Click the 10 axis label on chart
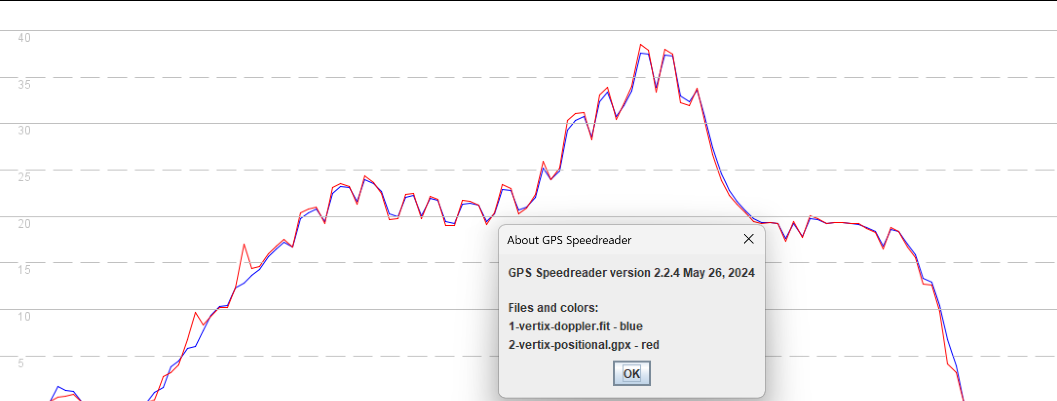The width and height of the screenshot is (1057, 401). coord(24,317)
